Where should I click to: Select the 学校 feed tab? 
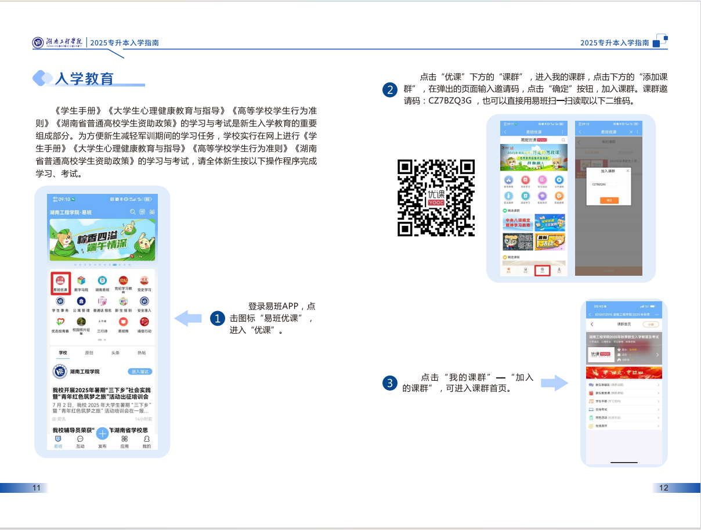coord(63,353)
